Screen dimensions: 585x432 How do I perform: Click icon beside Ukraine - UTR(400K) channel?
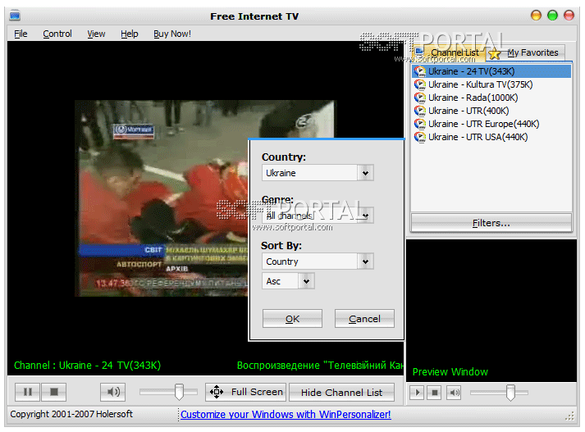420,111
